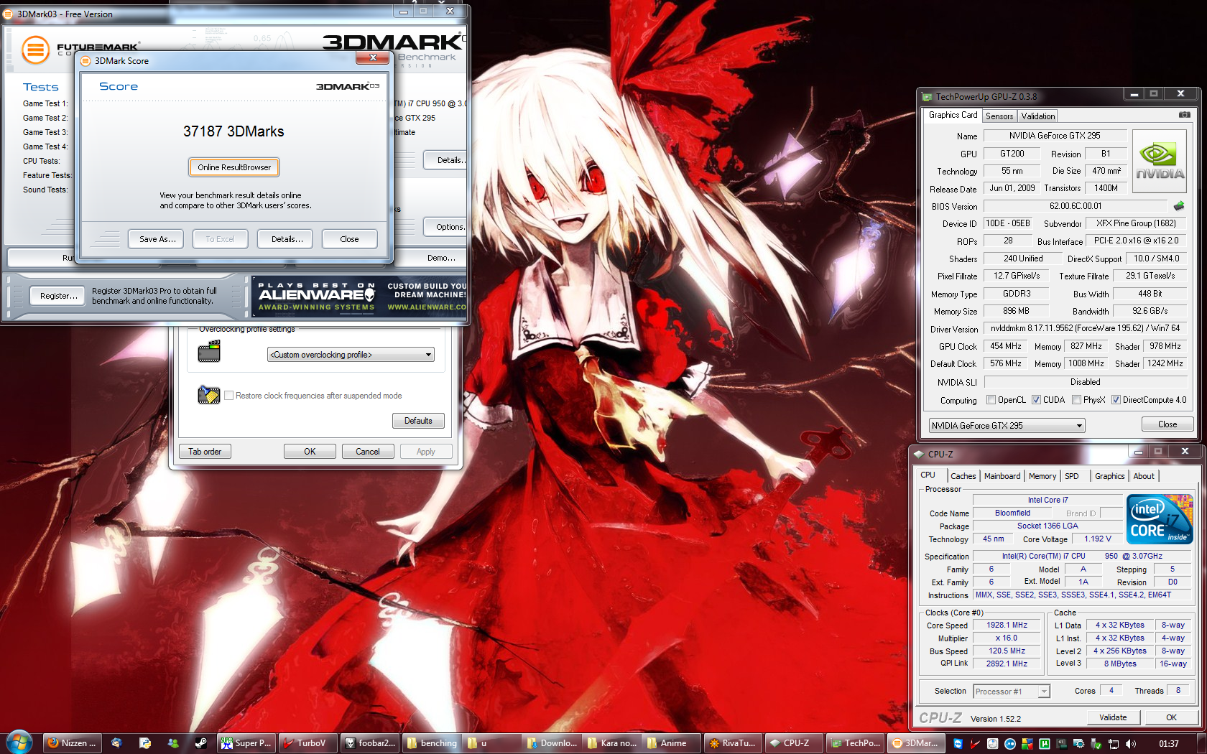Click Save As in 3DMark Score dialog

[x=157, y=239]
